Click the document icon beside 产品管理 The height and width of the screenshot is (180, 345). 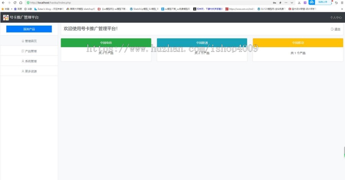coord(23,51)
